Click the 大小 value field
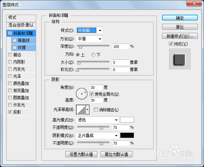This screenshot has height=167, width=204. pyautogui.click(x=120, y=63)
